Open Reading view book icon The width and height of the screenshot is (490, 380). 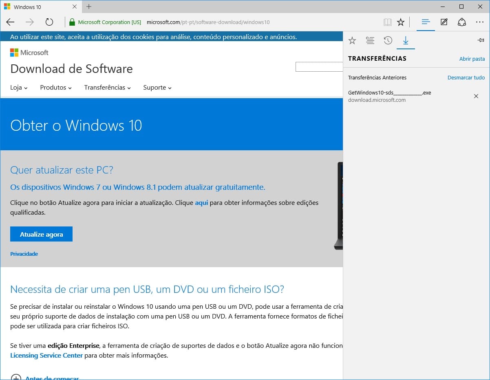point(388,22)
